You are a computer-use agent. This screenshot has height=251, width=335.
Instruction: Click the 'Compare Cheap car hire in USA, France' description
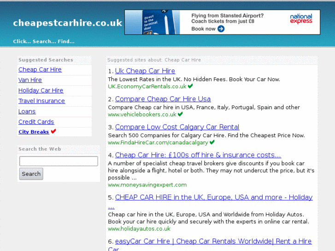coord(204,107)
